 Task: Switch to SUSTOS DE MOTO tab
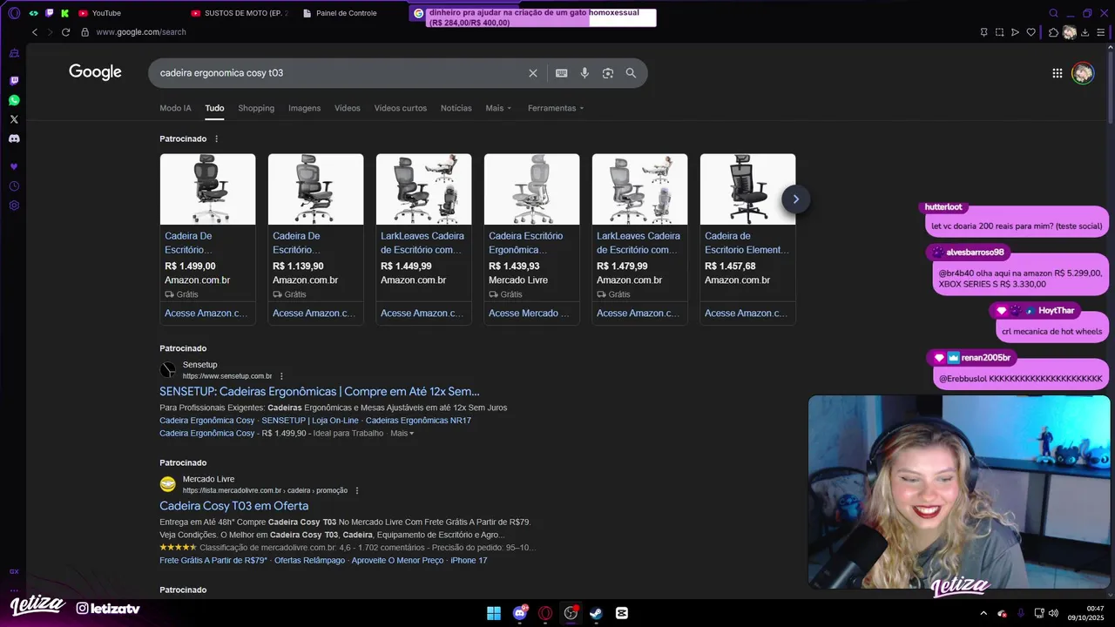[x=240, y=13]
